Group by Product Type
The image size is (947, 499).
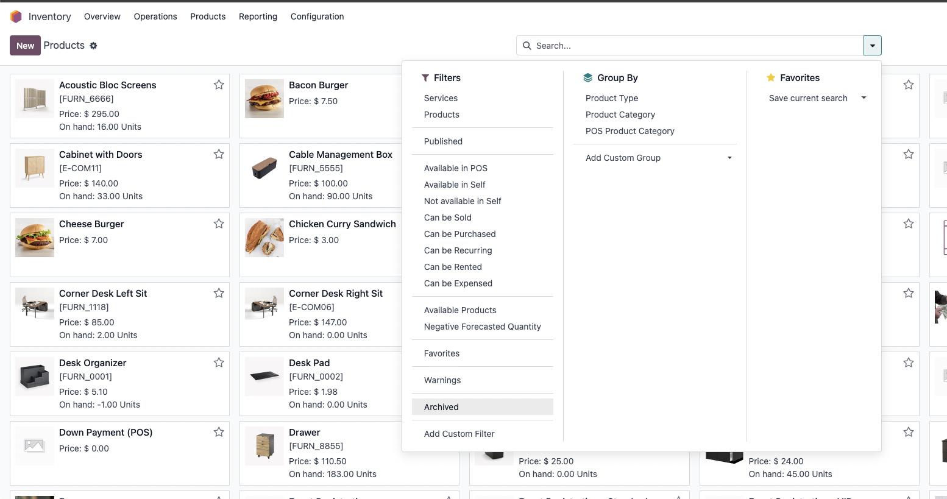coord(655,98)
